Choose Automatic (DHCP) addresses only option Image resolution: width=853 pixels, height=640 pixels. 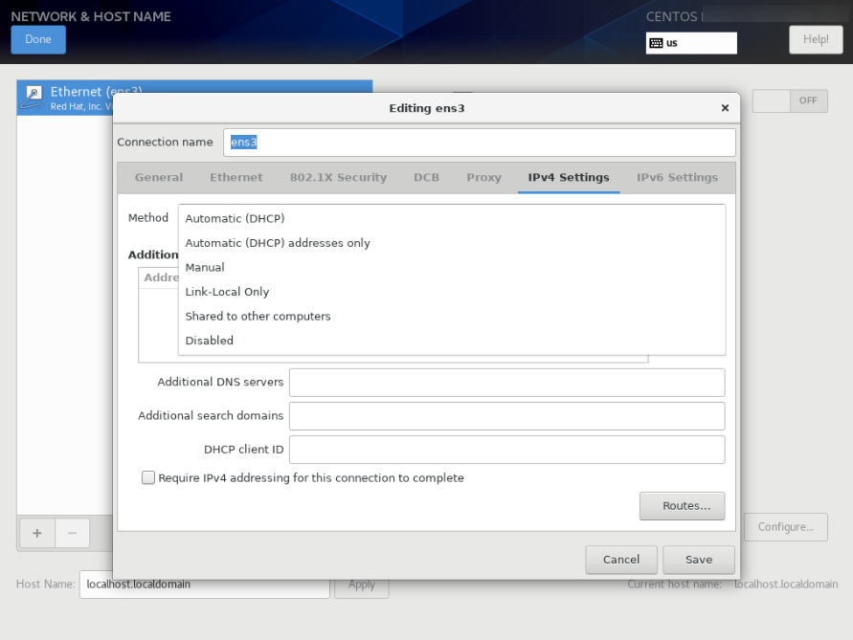coord(452,243)
